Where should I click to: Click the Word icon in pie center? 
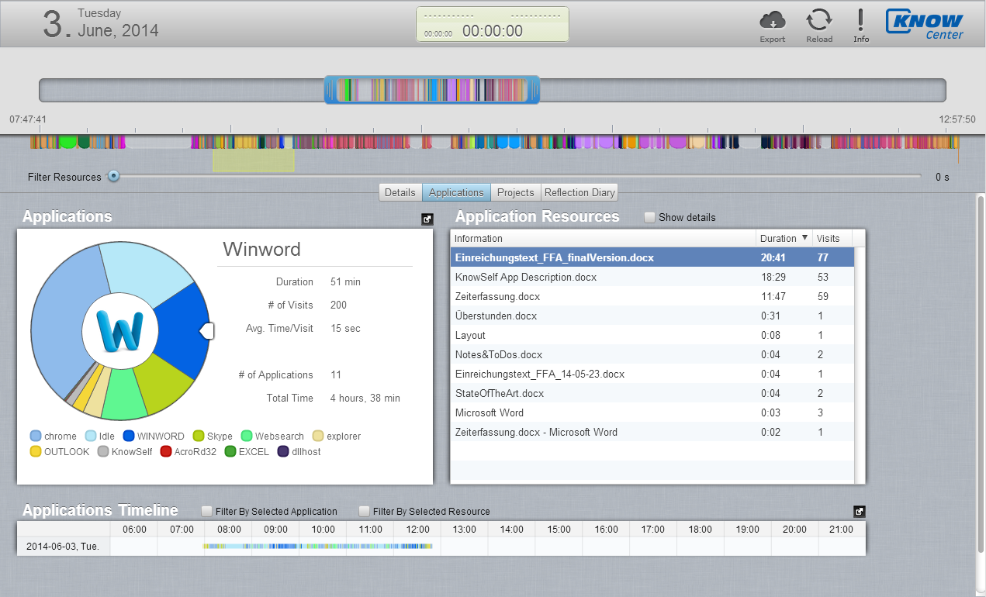pyautogui.click(x=120, y=331)
